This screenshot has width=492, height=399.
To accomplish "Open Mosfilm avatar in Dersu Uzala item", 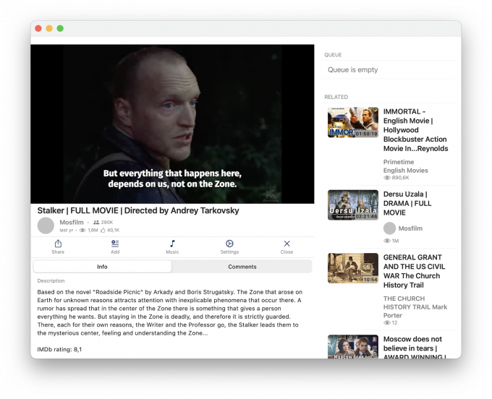I will (x=389, y=228).
